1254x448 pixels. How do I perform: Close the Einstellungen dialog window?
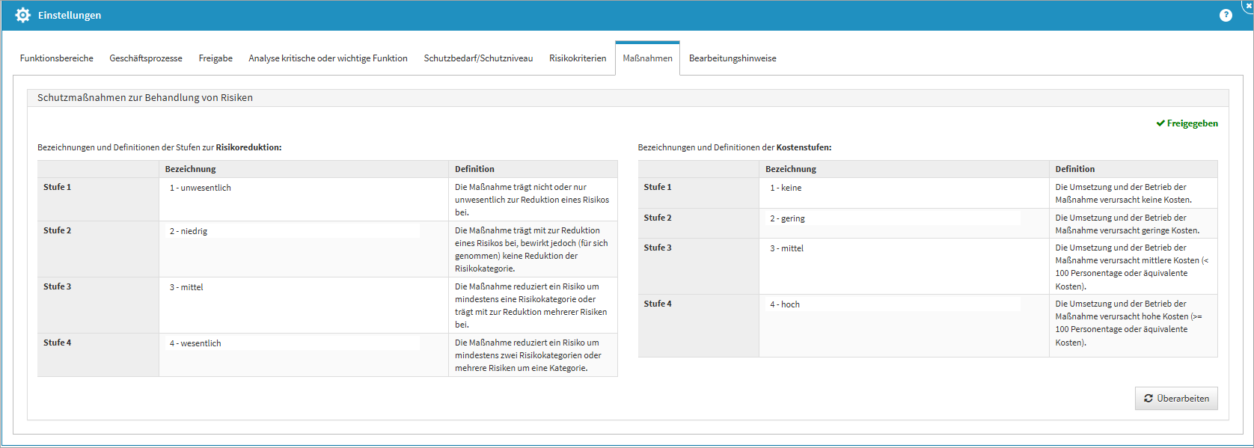pyautogui.click(x=1249, y=4)
